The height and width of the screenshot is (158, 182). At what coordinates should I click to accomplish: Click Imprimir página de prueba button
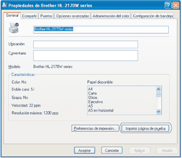(145, 128)
